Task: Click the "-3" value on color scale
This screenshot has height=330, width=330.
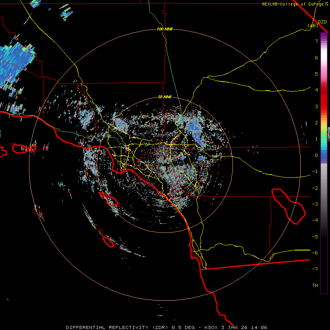Action: (x=315, y=204)
